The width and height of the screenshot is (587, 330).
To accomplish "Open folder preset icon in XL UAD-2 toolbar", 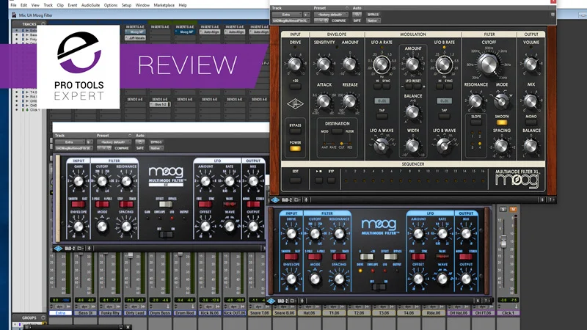I will pos(297,199).
